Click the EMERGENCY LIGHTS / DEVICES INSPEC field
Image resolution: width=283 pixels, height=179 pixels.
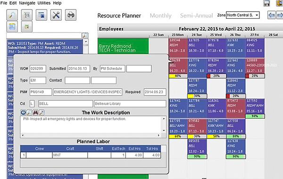click(88, 92)
